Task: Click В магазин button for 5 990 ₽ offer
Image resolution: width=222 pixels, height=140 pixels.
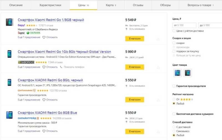Action: coord(135,67)
